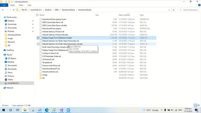Switch to details view button
201x113 pixels.
pos(195,105)
